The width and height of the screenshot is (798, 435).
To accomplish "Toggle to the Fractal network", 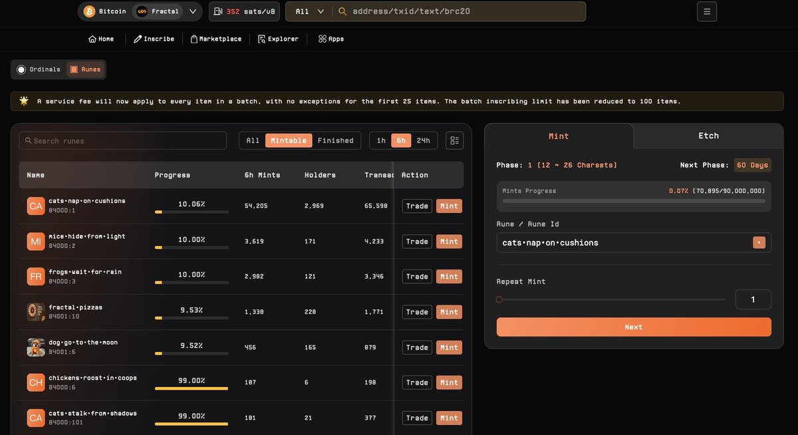I will click(x=158, y=11).
